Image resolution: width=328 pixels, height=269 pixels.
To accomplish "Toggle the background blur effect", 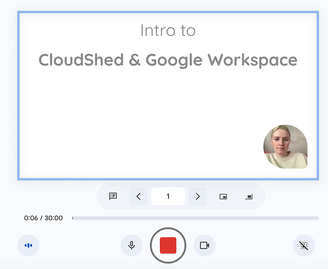I will (x=304, y=245).
